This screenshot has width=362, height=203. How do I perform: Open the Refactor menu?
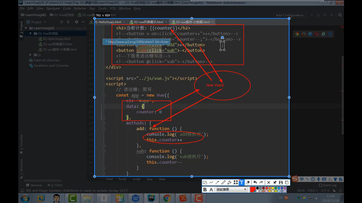(80, 8)
